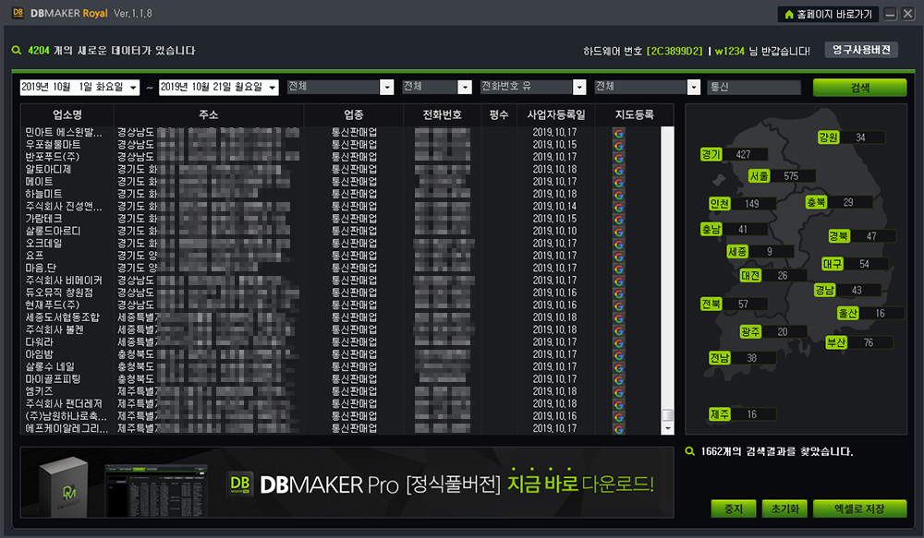Click the DB logo icon in title bar
The width and height of the screenshot is (924, 538).
pyautogui.click(x=18, y=12)
